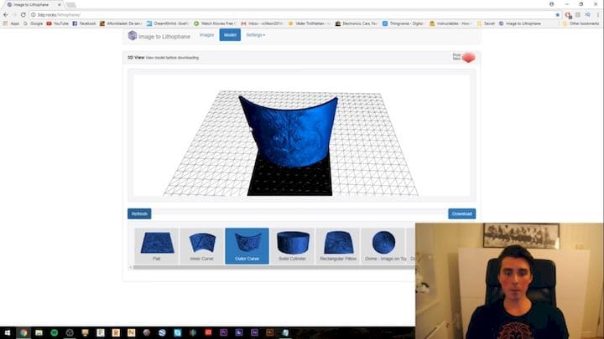Click the browser reload icon
Screen dimensions: 604x339
tap(23, 14)
